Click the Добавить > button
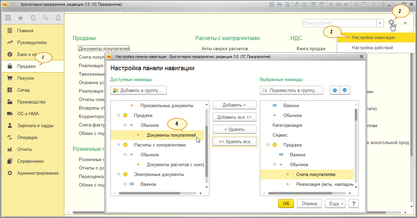Viewport: 417px width, 218px height. pos(234,105)
